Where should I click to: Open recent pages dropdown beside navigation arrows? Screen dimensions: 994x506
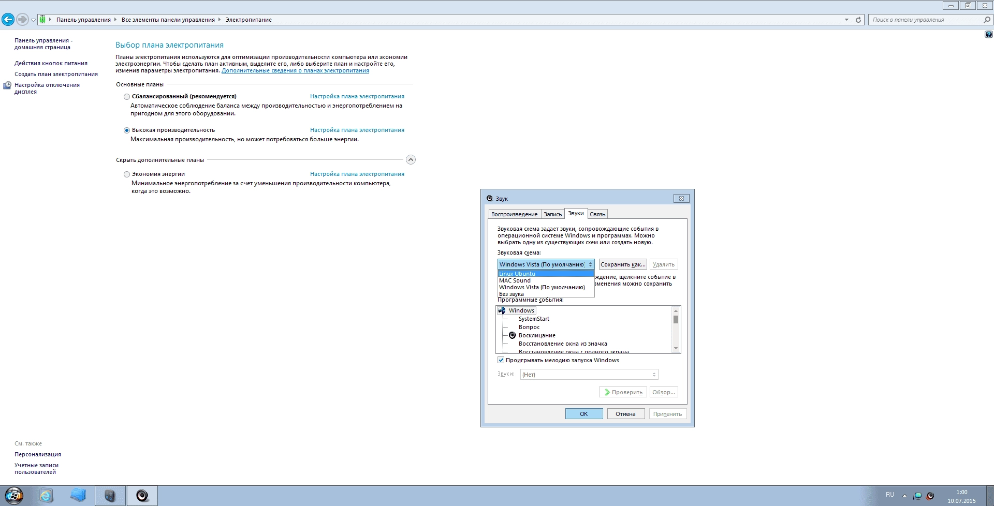33,20
